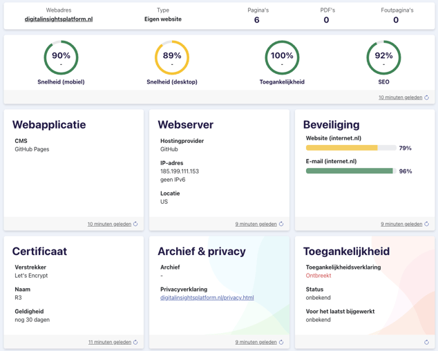Click the Website (internet.nl) 79% progress bar

351,148
